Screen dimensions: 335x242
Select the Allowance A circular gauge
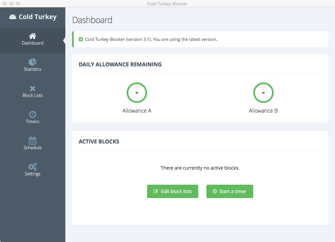coord(137,92)
